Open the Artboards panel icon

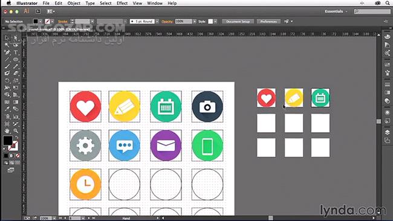click(x=387, y=141)
